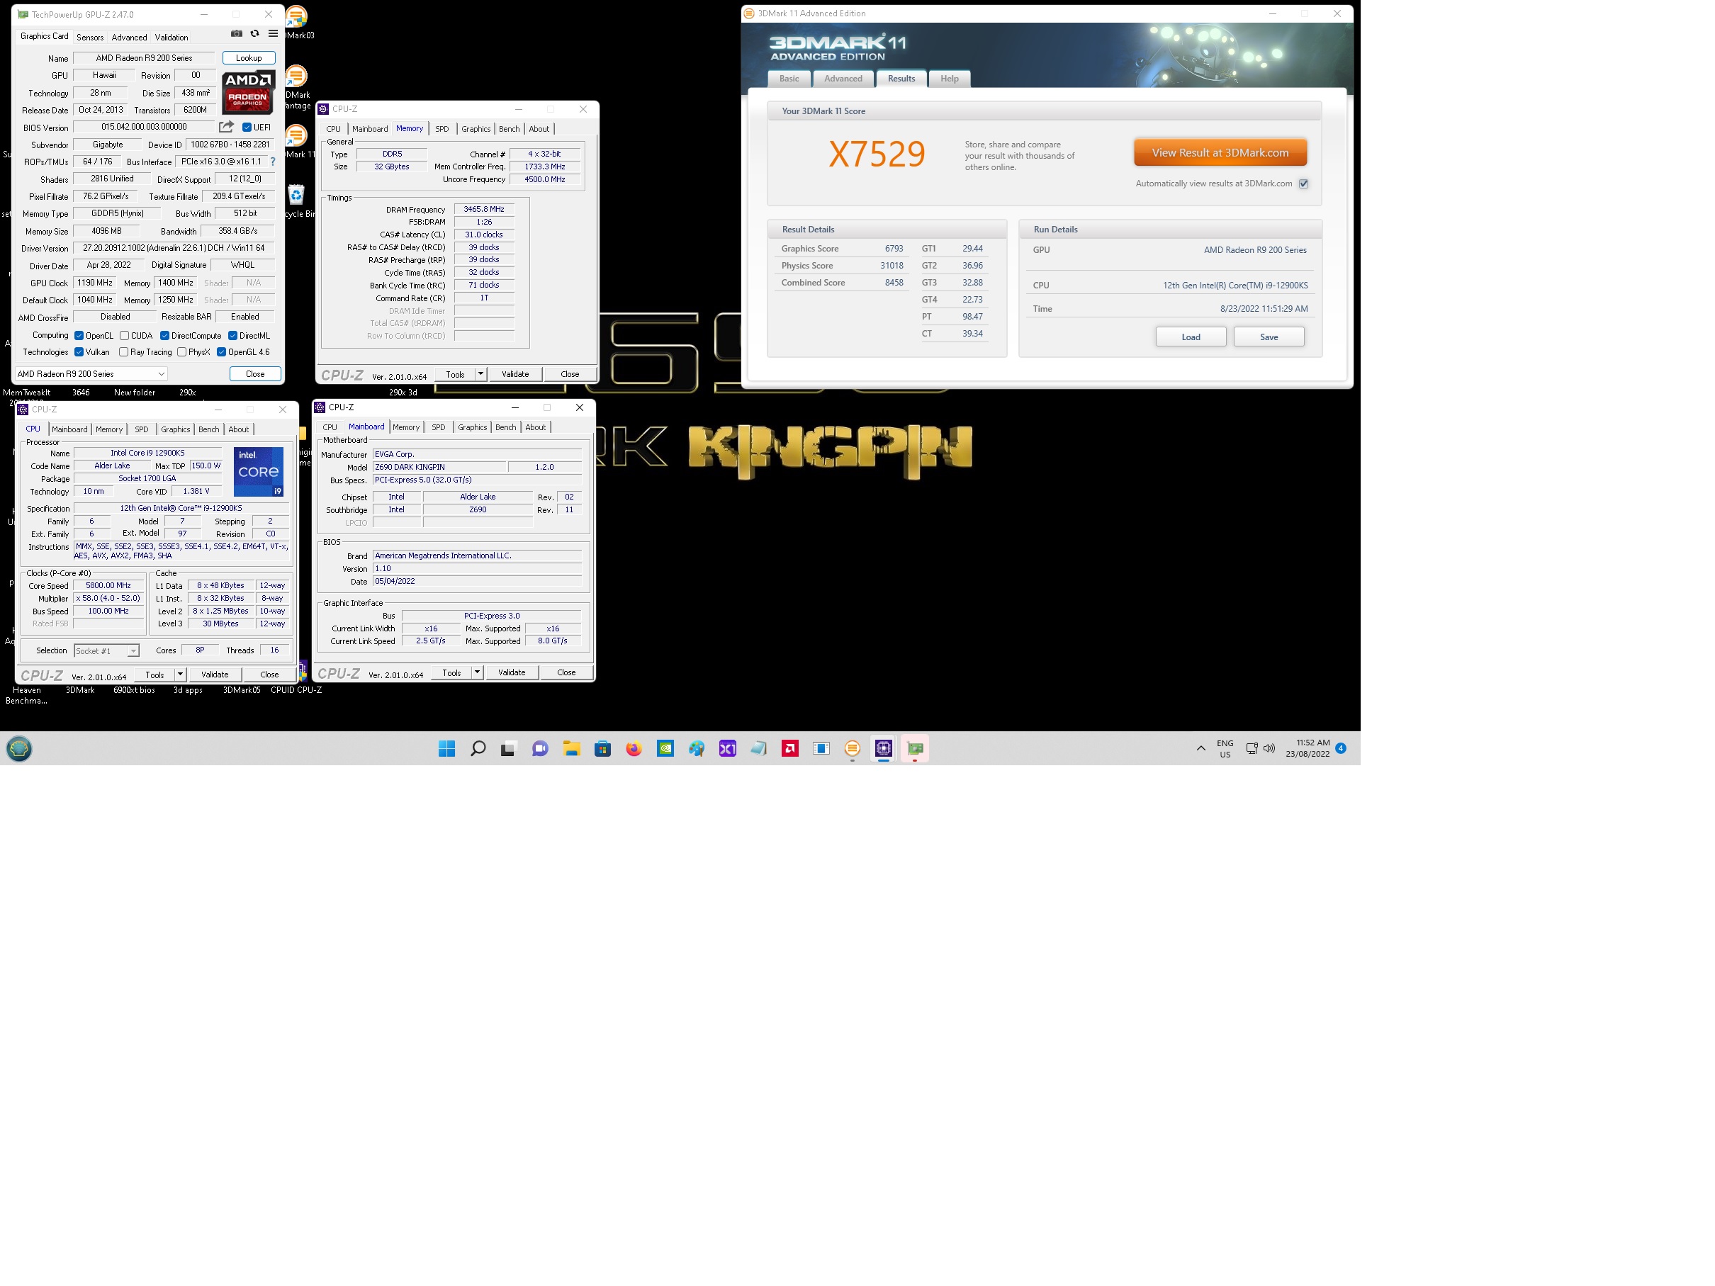Click CPU-Z taskbar icon
The image size is (1715, 1286).
[884, 748]
